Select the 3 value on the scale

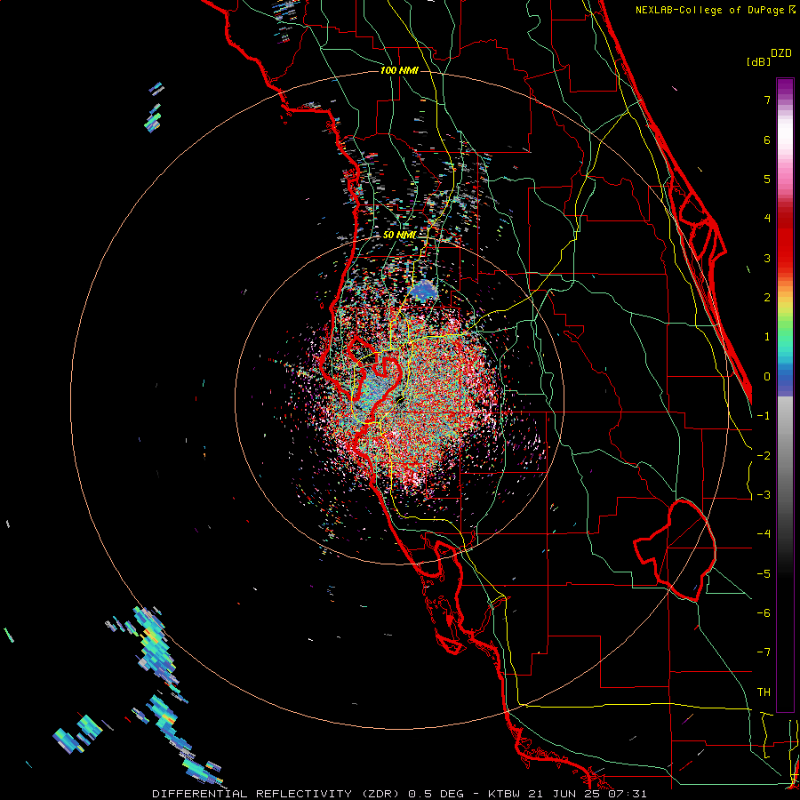point(767,258)
